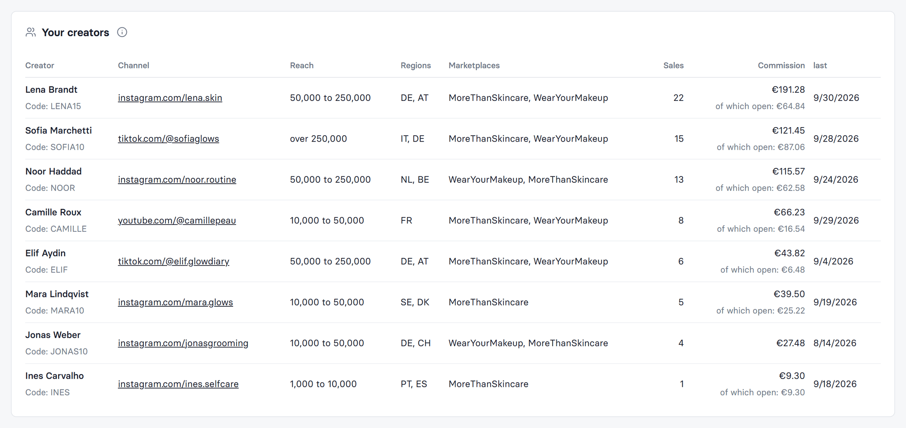Click the date 8/14/2026
This screenshot has height=428, width=906.
[835, 343]
